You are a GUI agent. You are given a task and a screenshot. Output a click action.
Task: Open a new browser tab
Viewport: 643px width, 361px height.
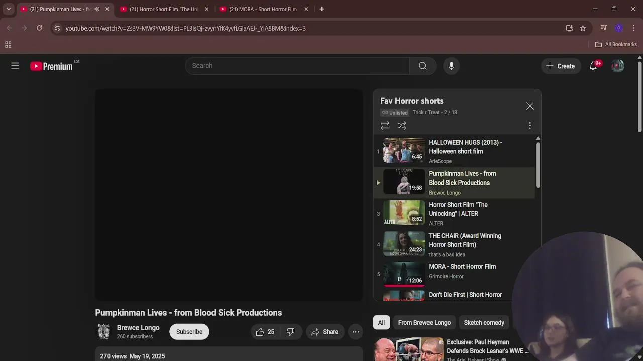(321, 9)
